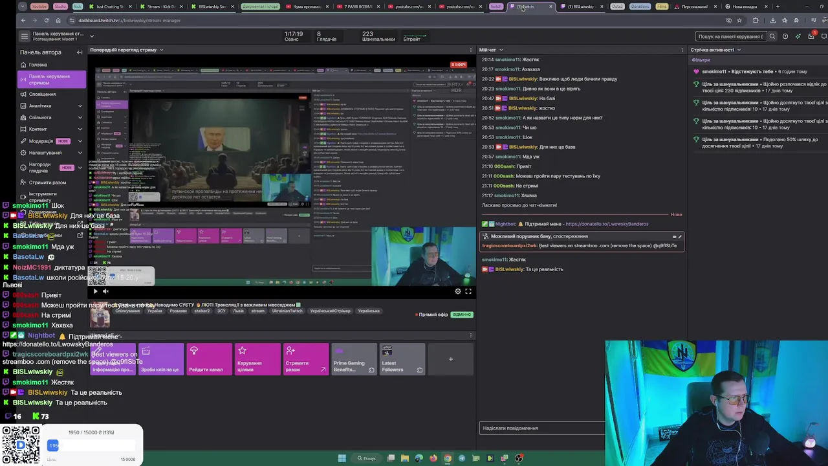Open chat panel three-dot options
This screenshot has height=466, width=828.
(682, 50)
